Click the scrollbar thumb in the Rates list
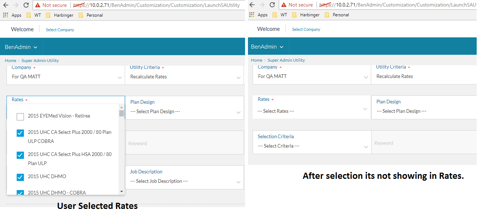Image resolution: width=493 pixels, height=218 pixels. point(121,113)
